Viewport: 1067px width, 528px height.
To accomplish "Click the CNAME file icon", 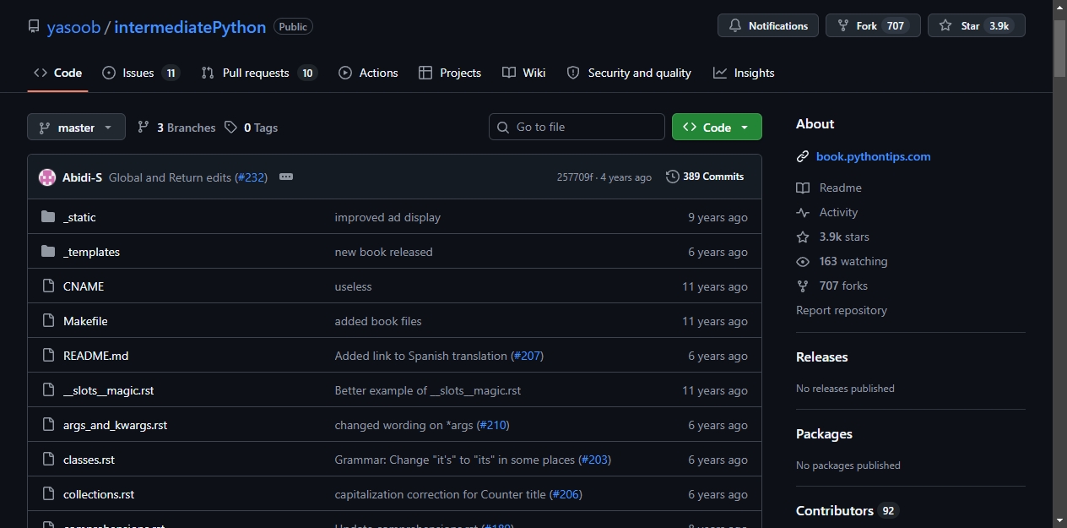I will [48, 286].
